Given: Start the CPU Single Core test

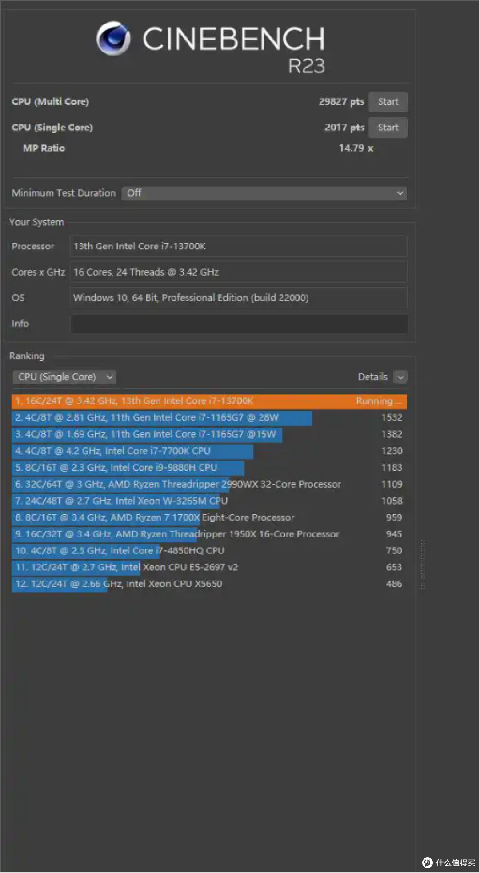Looking at the screenshot, I should tap(388, 128).
